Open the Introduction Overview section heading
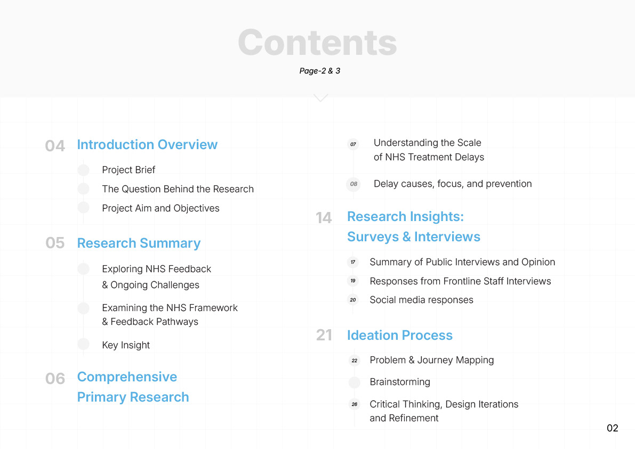 [x=147, y=145]
